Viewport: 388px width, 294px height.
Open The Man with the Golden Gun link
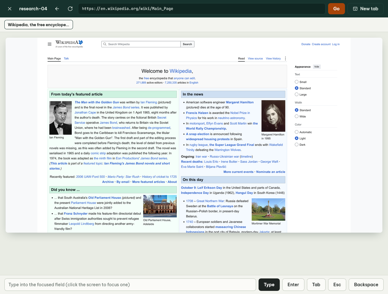97,102
